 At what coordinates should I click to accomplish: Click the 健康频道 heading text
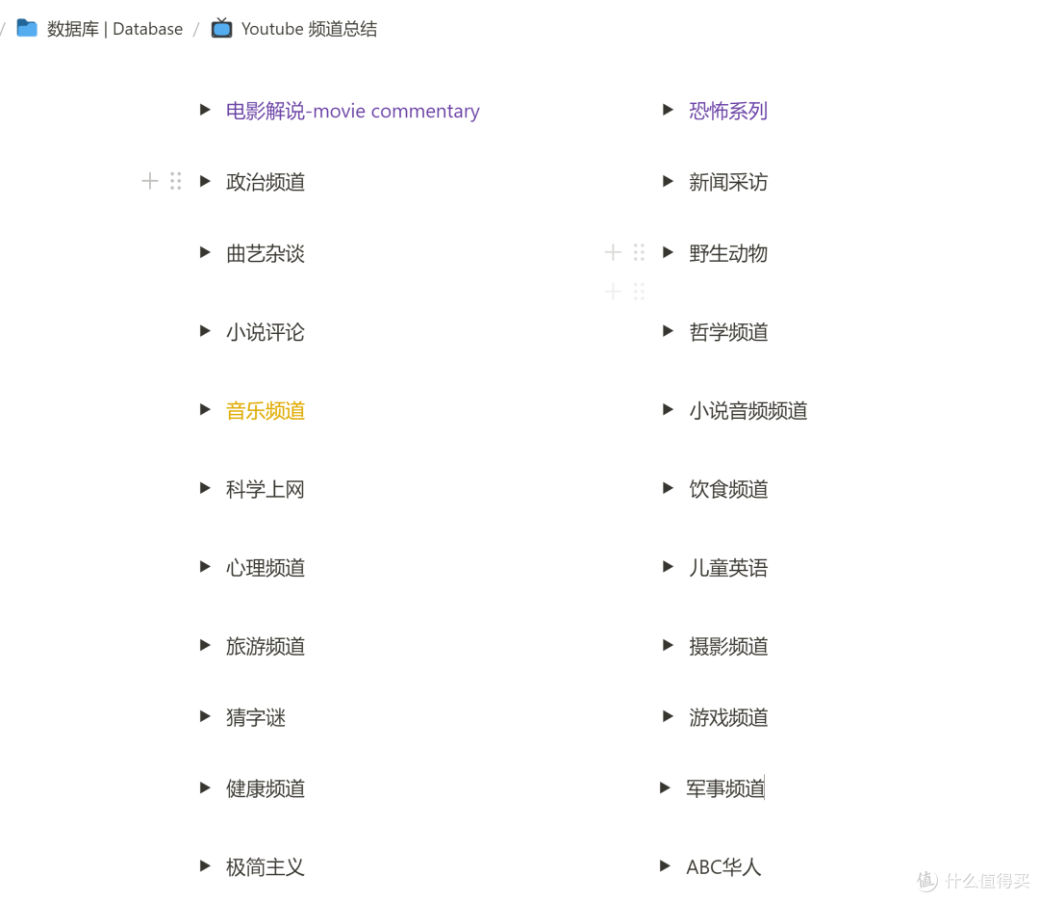[266, 788]
